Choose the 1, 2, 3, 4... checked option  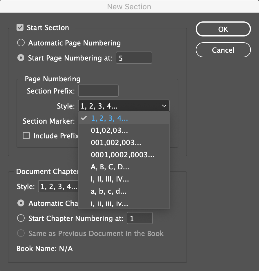click(124, 118)
